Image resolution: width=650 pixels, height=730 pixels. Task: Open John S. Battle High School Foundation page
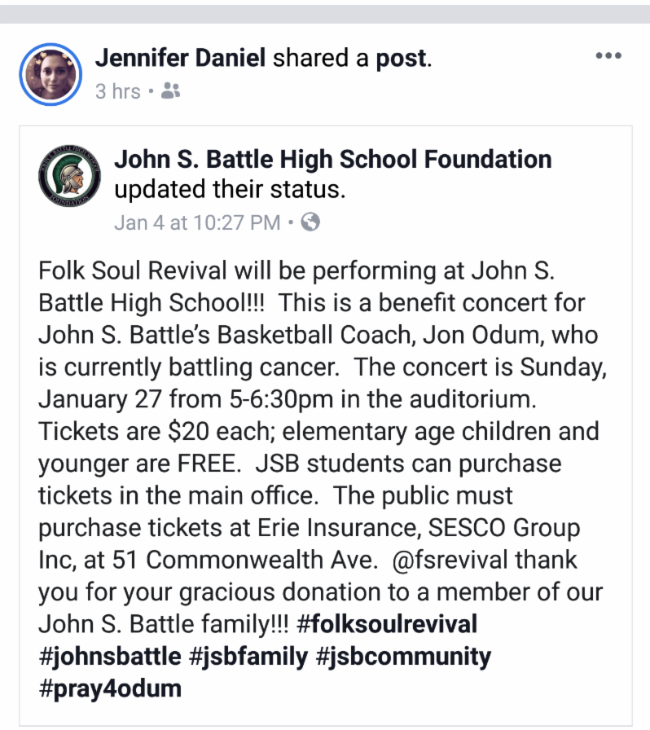click(x=333, y=159)
